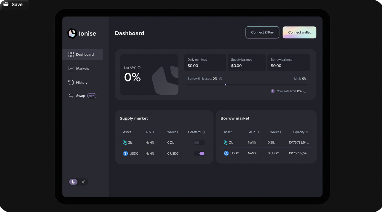This screenshot has height=212, width=382.
Task: Click the safe limit shield icon
Action: [272, 91]
